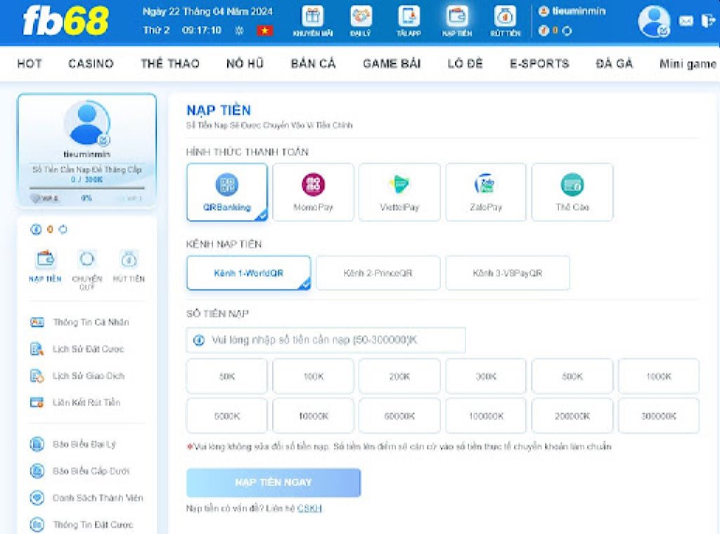Pick ZaloPay as payment method
The width and height of the screenshot is (720, 534).
click(485, 192)
